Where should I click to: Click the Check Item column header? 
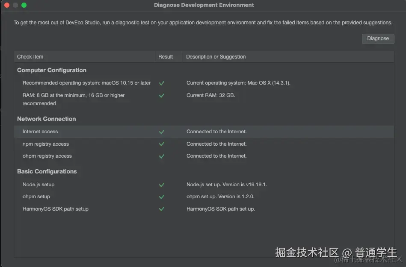point(30,57)
